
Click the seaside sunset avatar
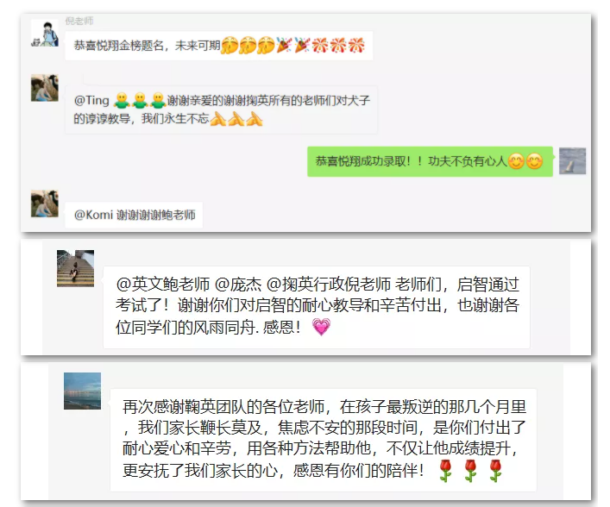(82, 391)
